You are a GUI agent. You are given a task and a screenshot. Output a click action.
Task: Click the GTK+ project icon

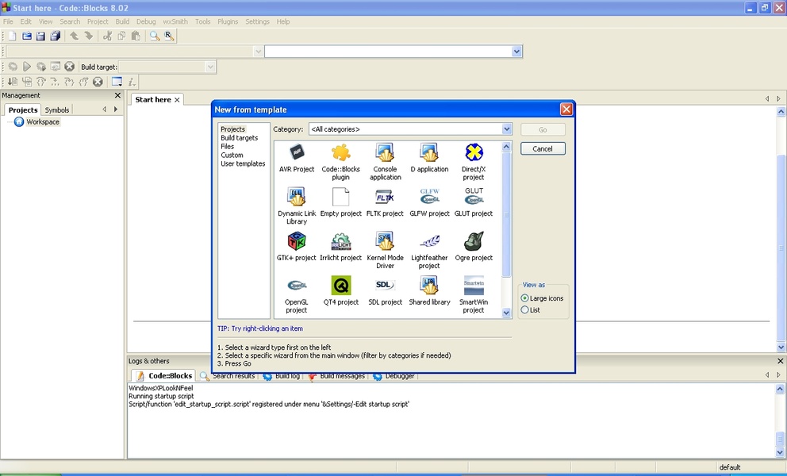coord(297,242)
